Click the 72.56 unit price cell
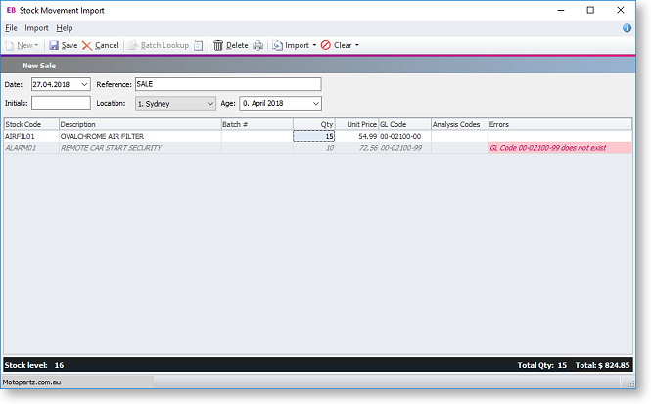Screen dimensions: 651x404 click(356, 148)
